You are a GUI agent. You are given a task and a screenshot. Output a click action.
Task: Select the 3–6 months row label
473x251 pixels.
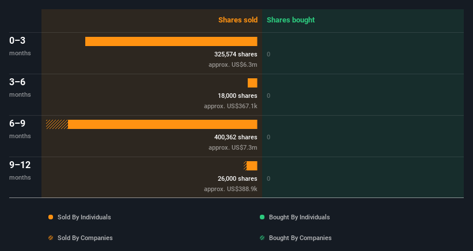pyautogui.click(x=20, y=88)
